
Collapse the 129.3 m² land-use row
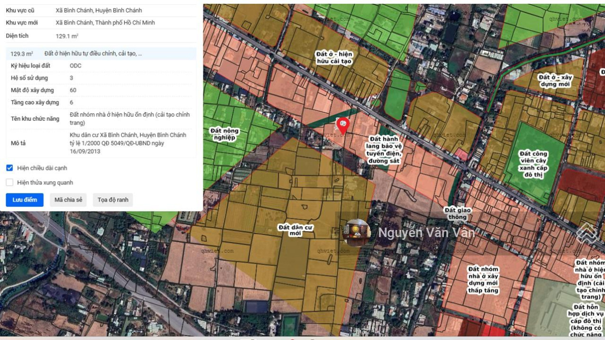(101, 54)
